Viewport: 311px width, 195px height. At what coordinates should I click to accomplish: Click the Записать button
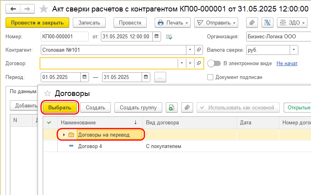[89, 22]
